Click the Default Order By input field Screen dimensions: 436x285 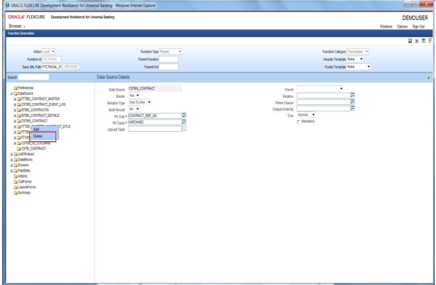(324, 109)
